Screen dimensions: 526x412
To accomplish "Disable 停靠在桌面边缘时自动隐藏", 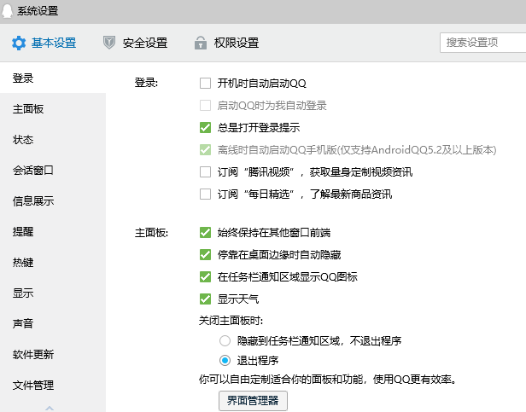I will tap(205, 255).
